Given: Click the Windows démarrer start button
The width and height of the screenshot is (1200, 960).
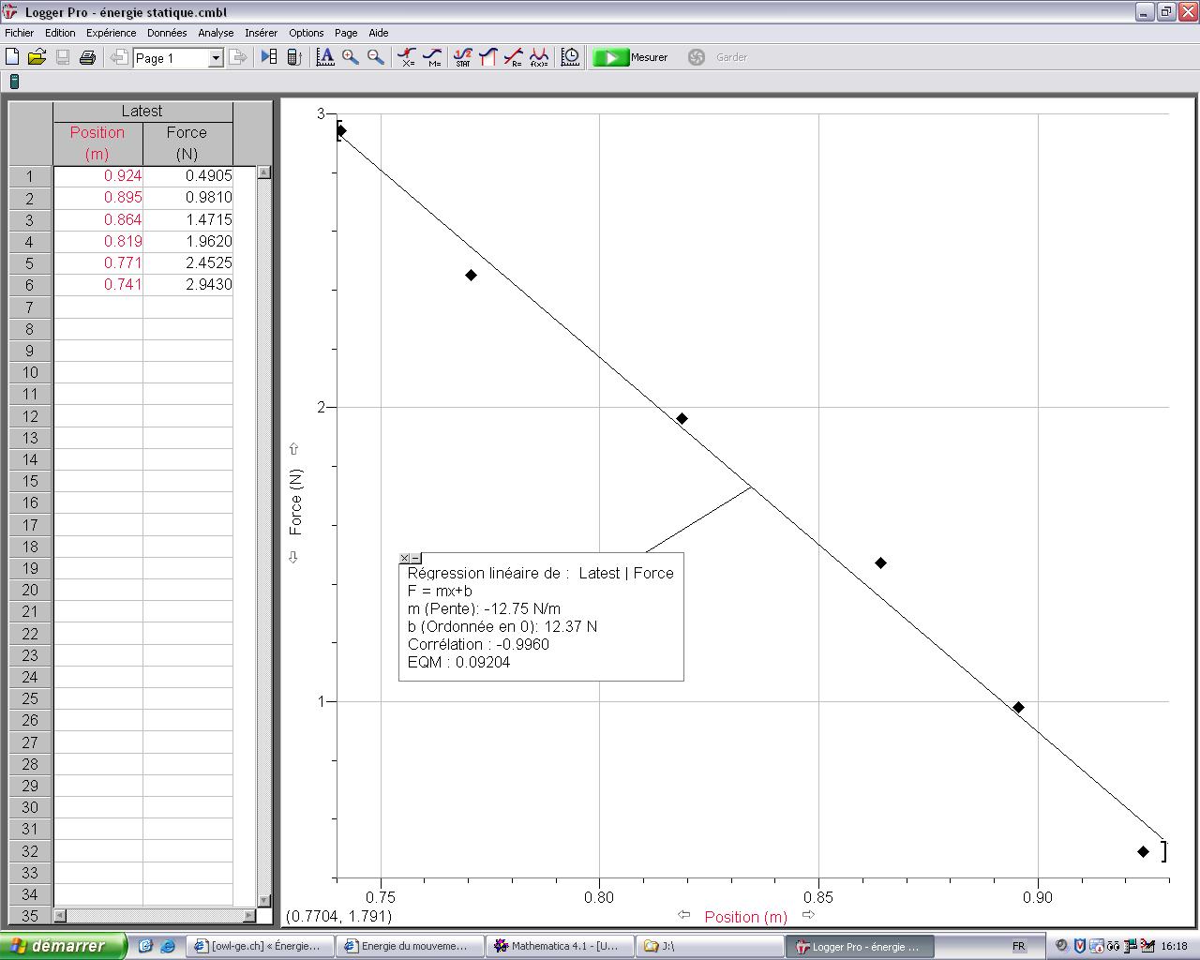Looking at the screenshot, I should (62, 946).
